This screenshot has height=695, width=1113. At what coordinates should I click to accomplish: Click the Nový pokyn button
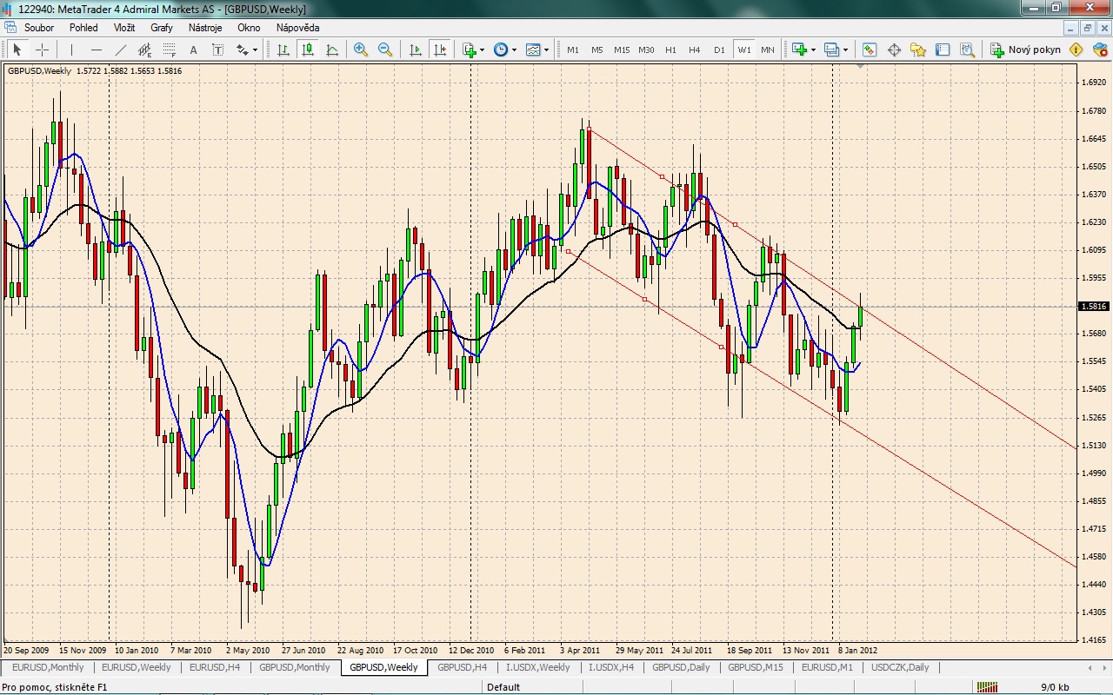[1025, 50]
